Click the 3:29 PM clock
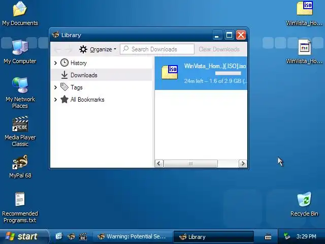Screen dimensions: 325x244 click(x=306, y=236)
